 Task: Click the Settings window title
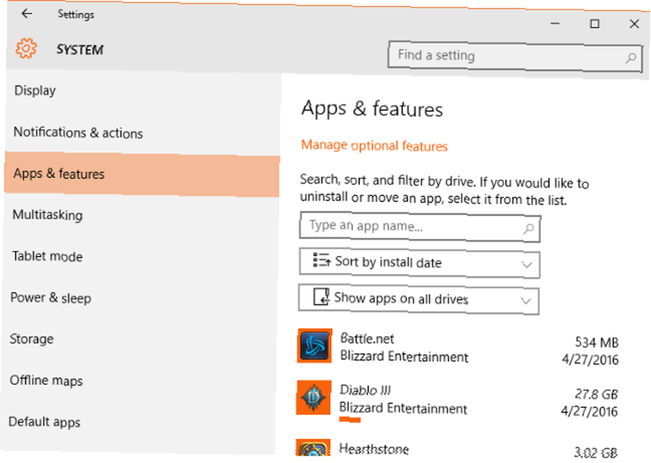(x=76, y=14)
